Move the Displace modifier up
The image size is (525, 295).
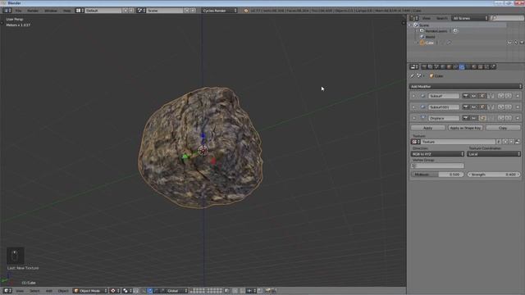[x=501, y=118]
